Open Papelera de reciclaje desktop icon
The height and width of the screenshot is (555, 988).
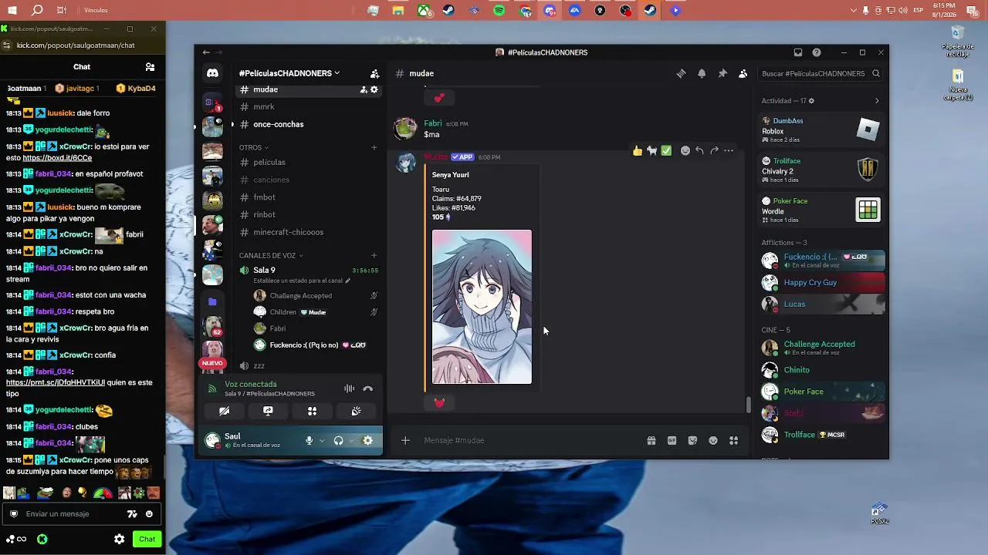coord(958,42)
